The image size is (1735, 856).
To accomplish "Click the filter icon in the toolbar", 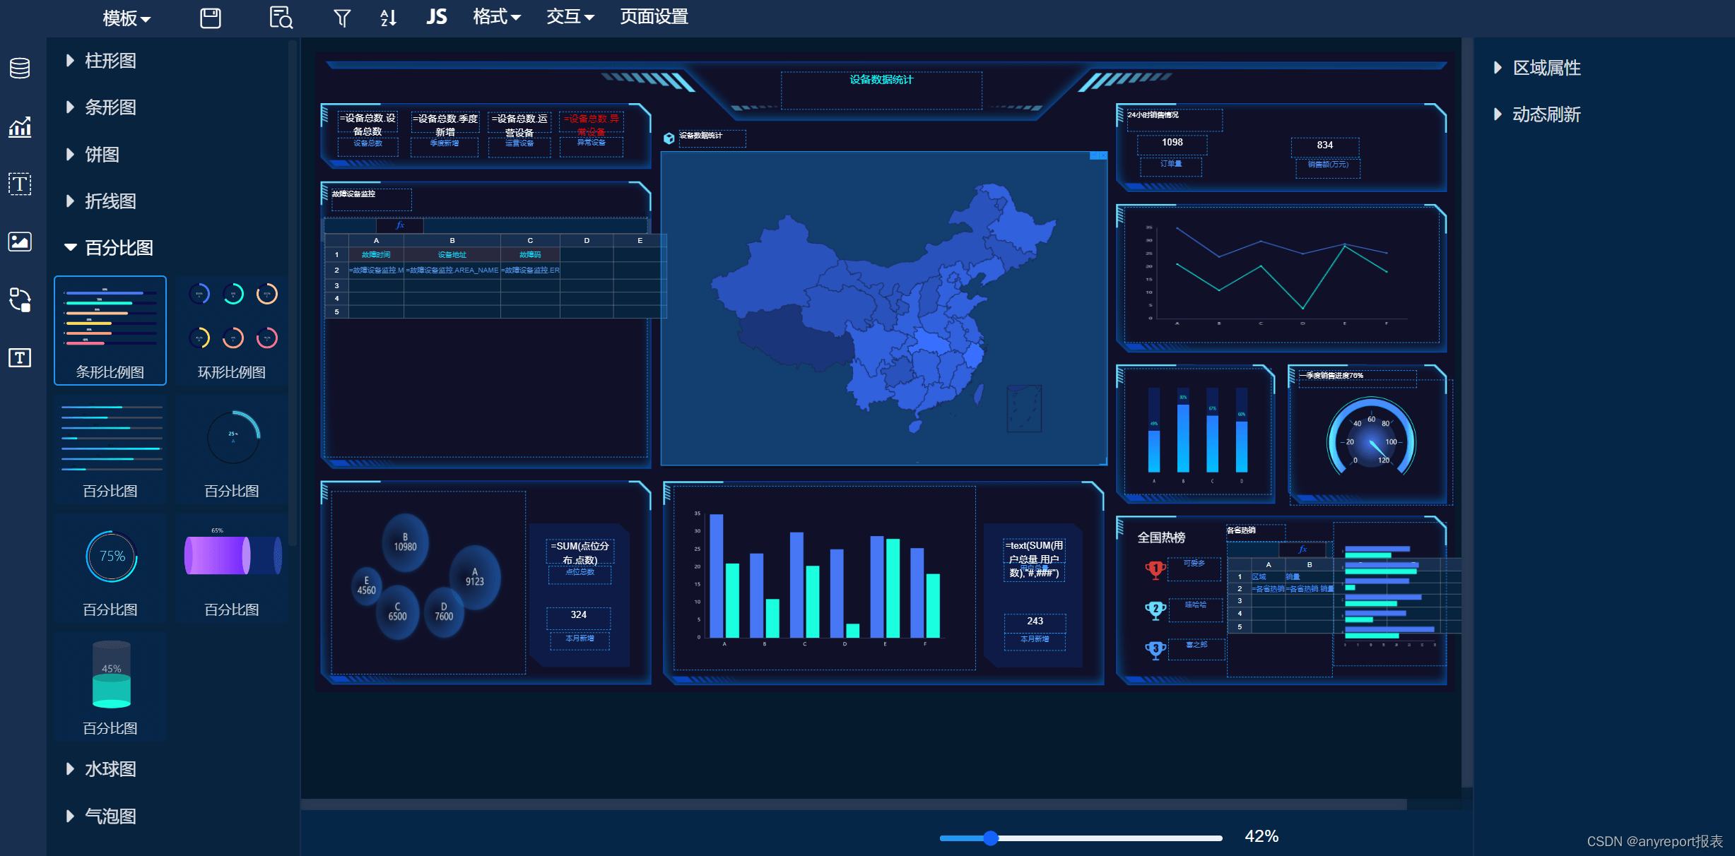I will point(341,17).
